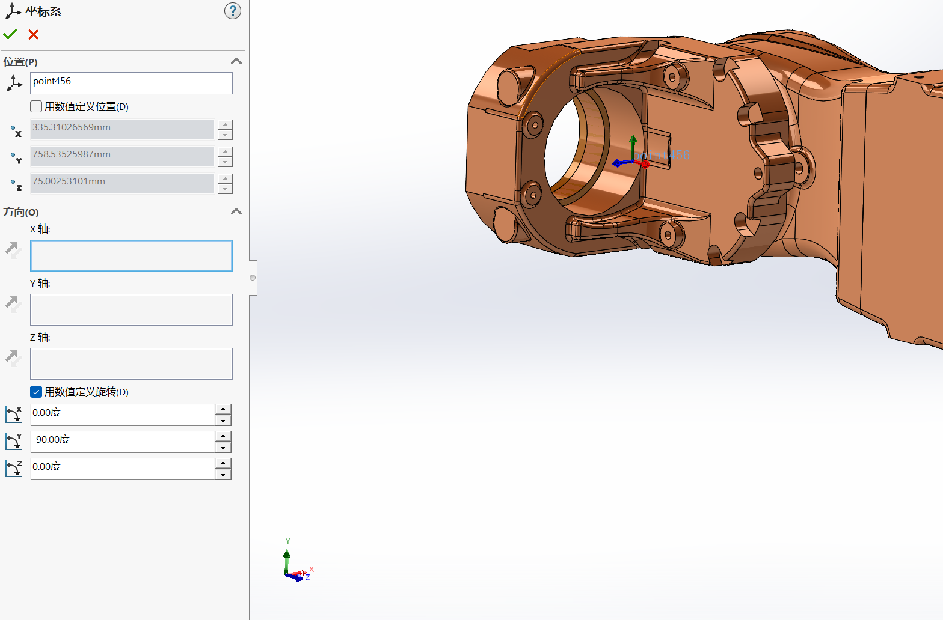
Task: Click the red X cancel icon
Action: pyautogui.click(x=34, y=35)
